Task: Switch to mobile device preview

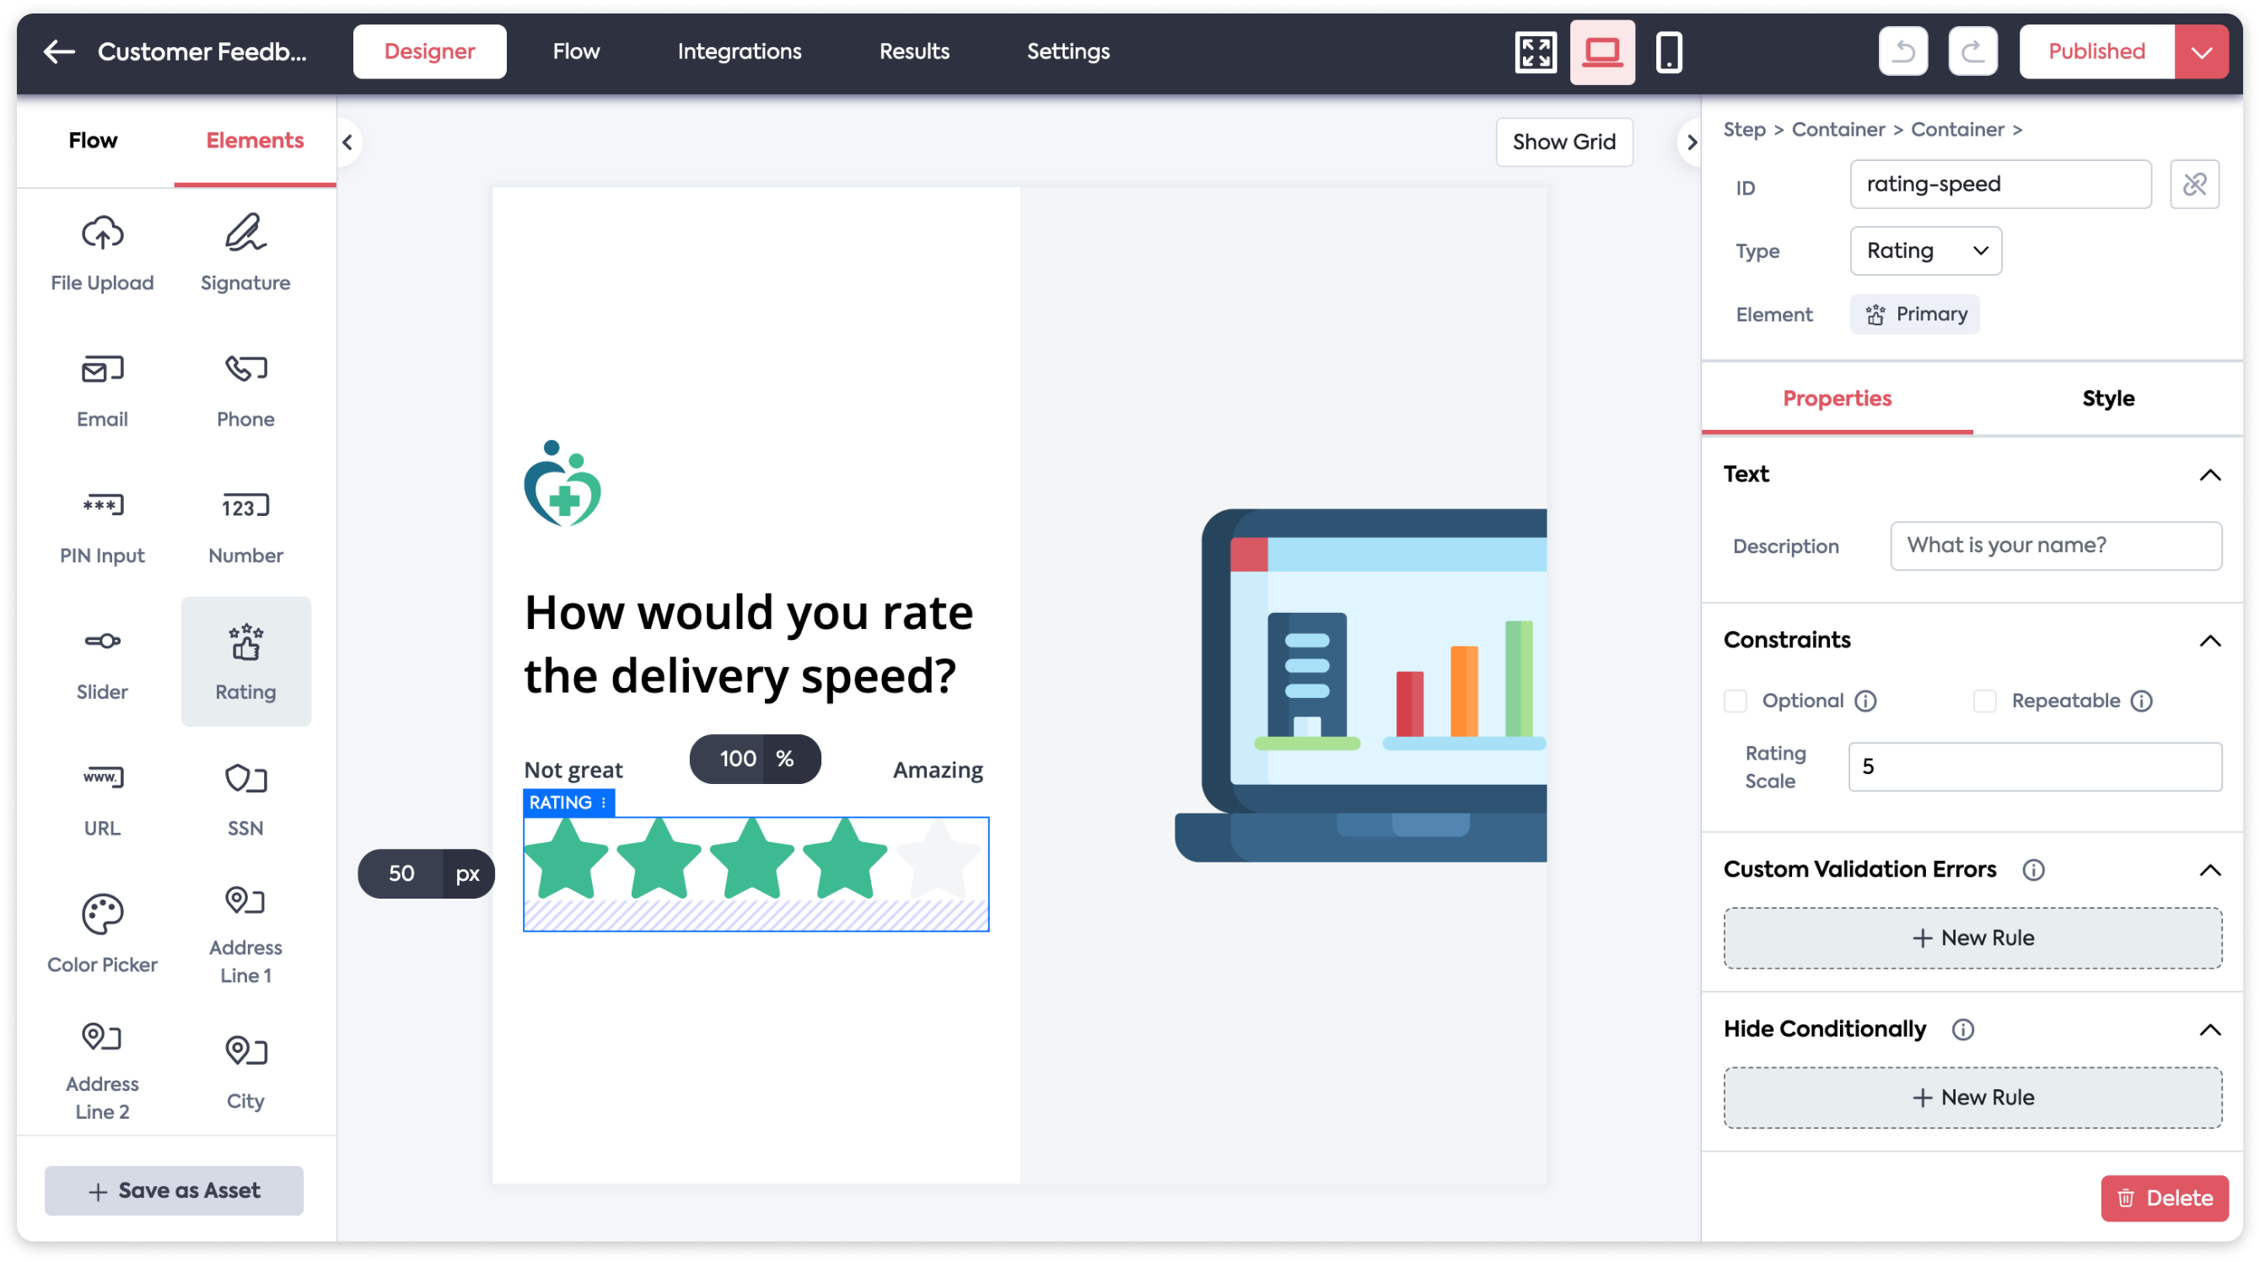Action: pyautogui.click(x=1669, y=52)
